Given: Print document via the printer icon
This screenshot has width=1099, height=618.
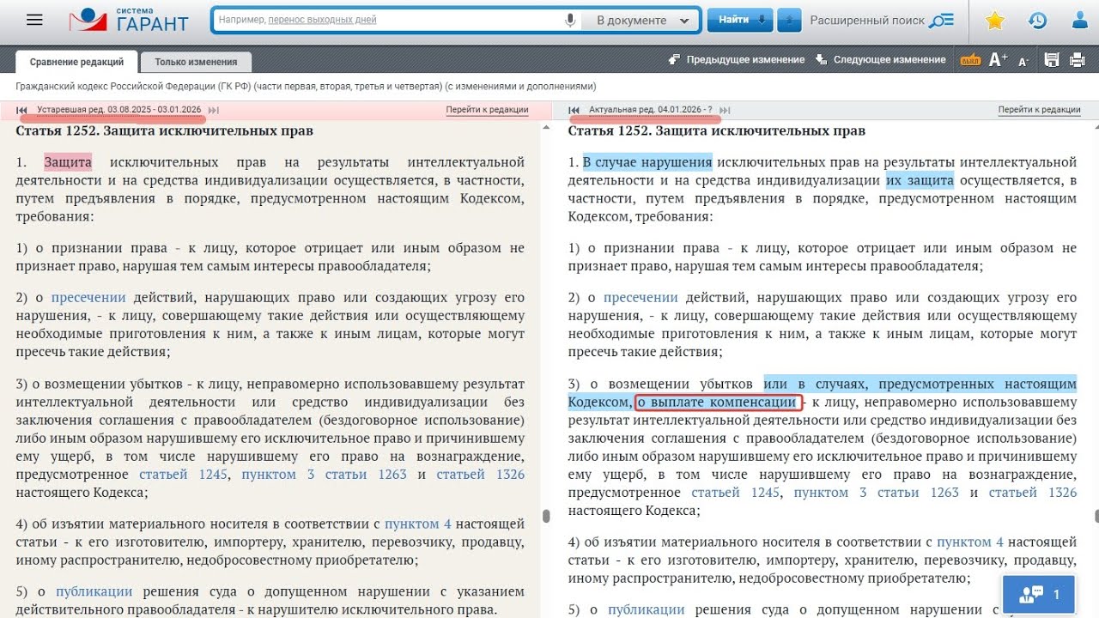Looking at the screenshot, I should [x=1078, y=59].
